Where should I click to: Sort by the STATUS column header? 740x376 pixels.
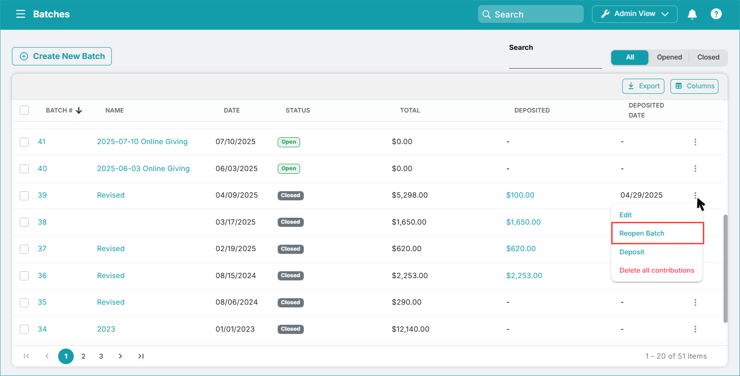click(298, 110)
